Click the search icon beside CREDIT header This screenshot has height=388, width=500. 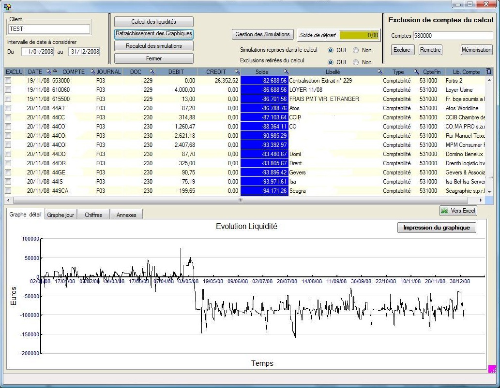point(237,72)
